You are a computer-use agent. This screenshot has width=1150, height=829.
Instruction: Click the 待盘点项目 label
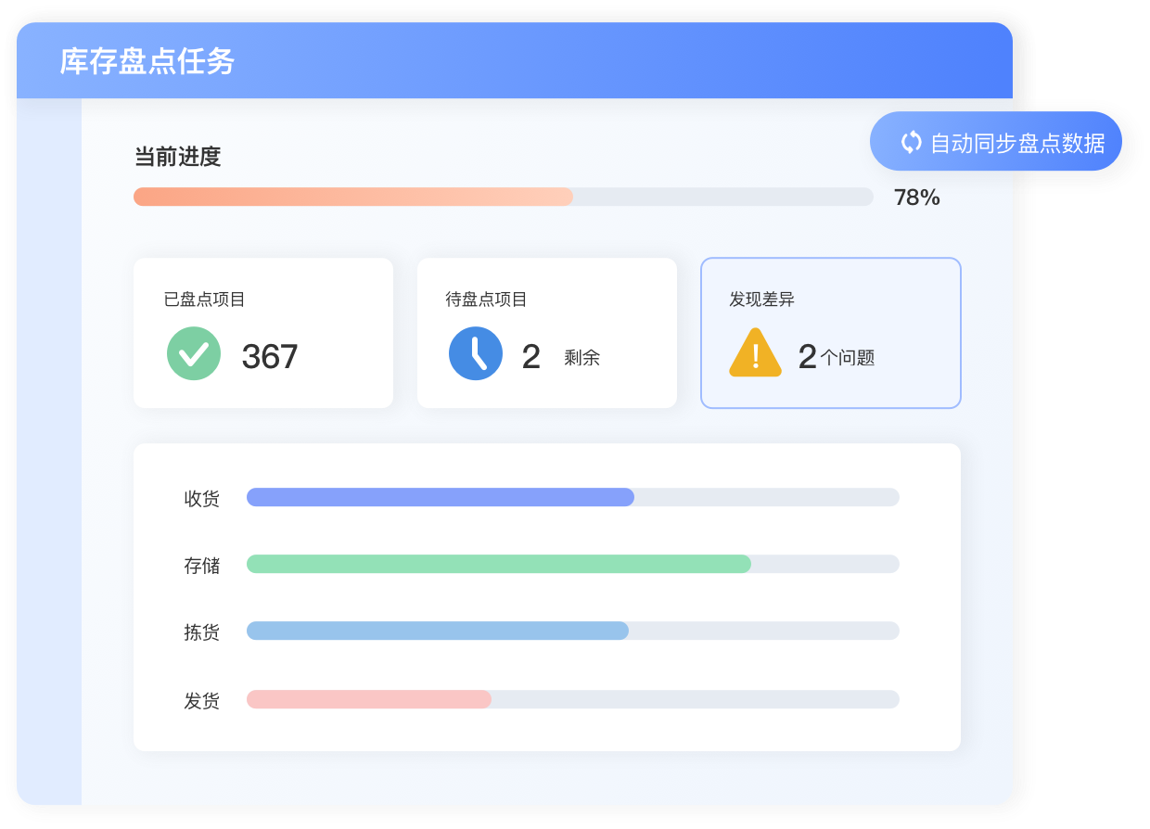[487, 300]
